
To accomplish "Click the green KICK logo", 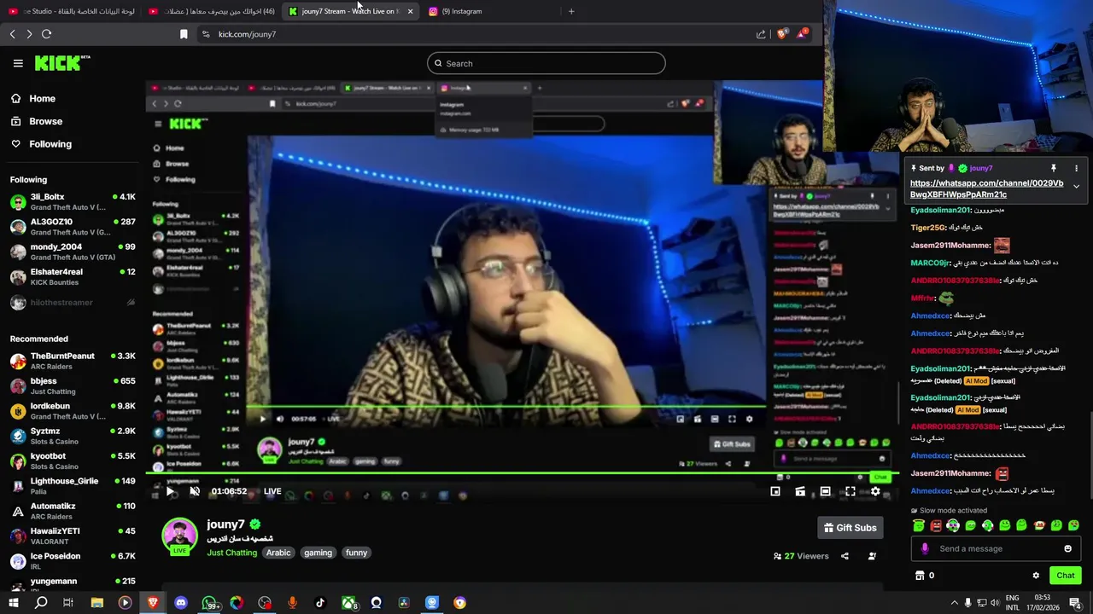I will [x=61, y=63].
